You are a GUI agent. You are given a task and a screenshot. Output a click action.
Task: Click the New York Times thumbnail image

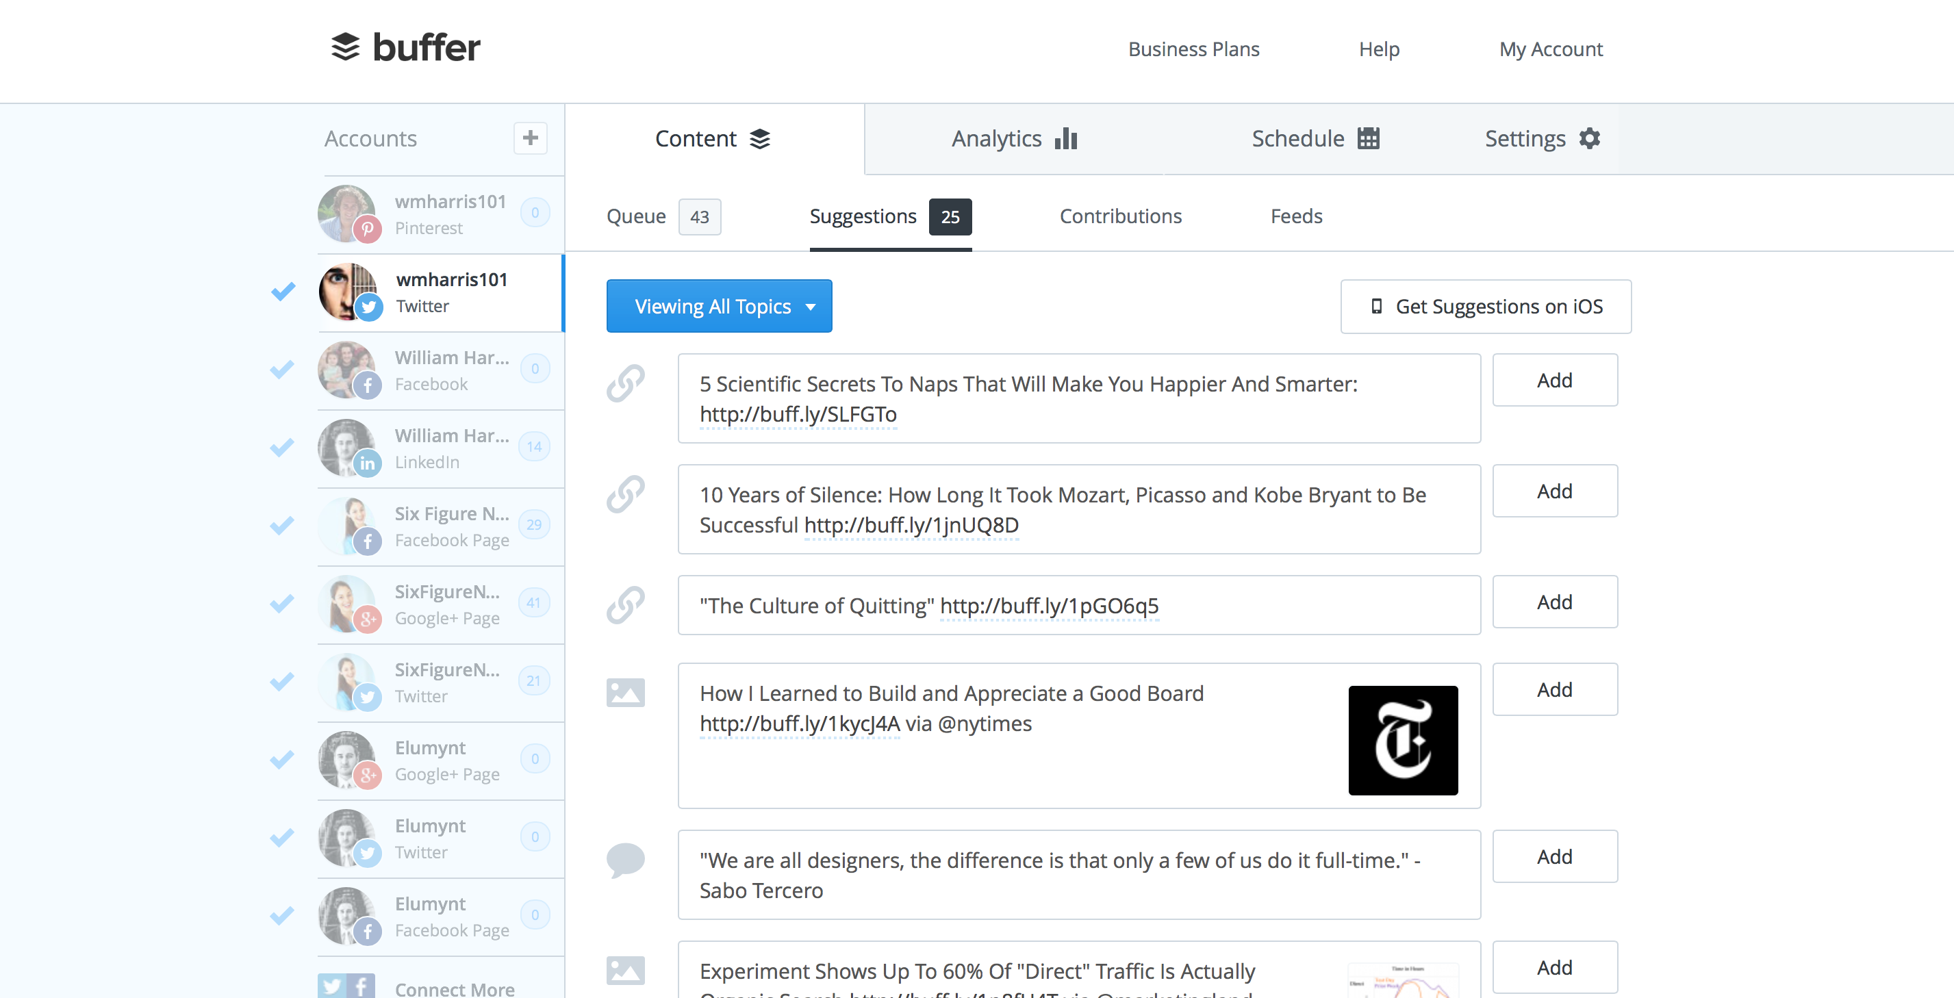coord(1403,740)
